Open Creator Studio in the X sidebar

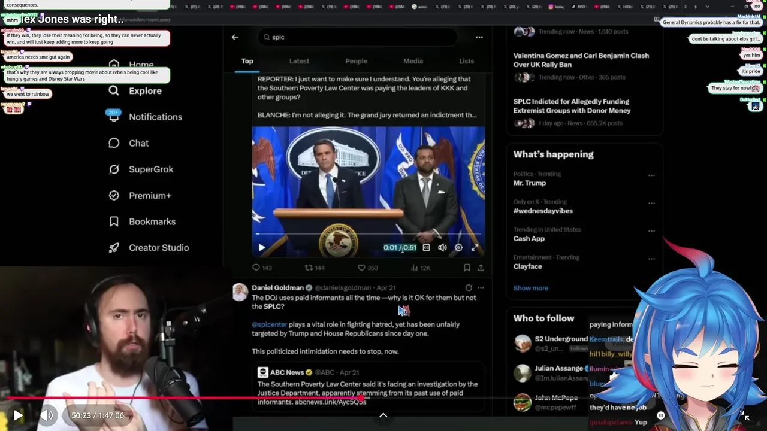point(149,248)
